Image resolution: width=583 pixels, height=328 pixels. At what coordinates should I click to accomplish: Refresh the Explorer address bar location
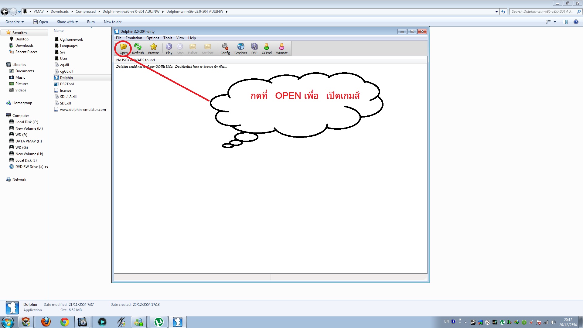pos(503,12)
